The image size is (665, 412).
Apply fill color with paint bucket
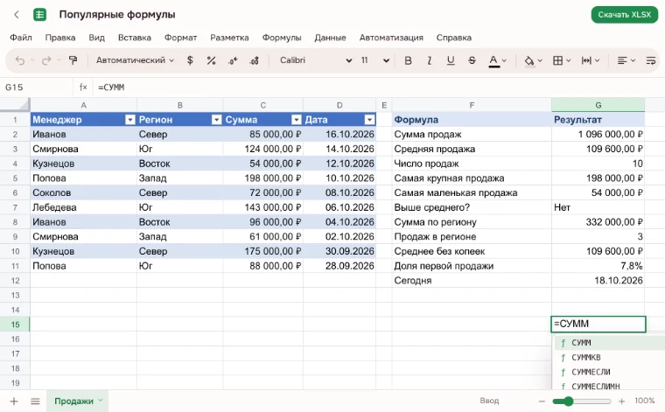[528, 61]
